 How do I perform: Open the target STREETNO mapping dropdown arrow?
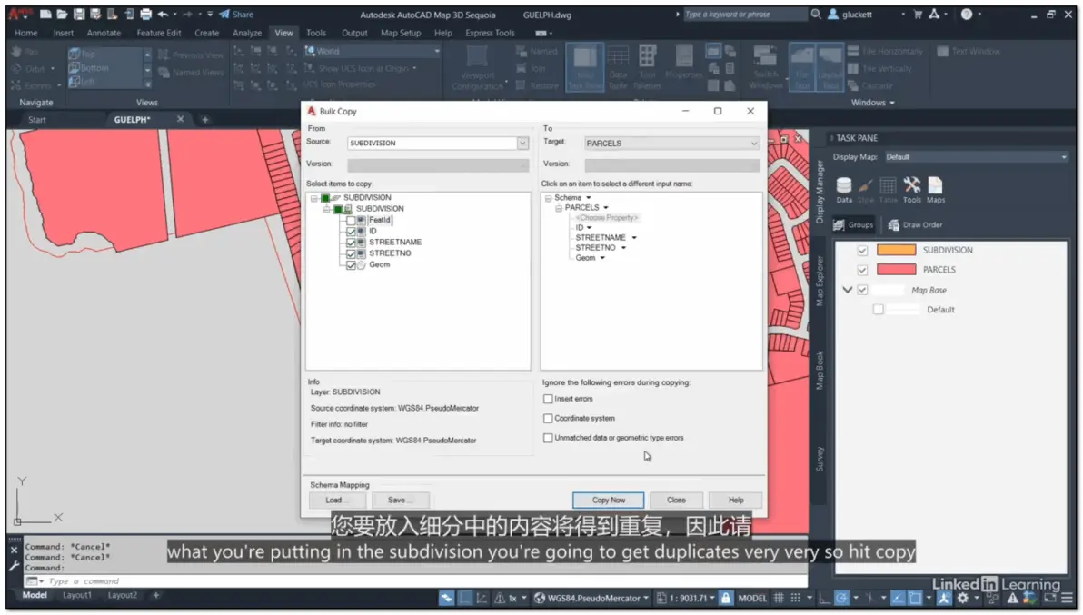[623, 248]
